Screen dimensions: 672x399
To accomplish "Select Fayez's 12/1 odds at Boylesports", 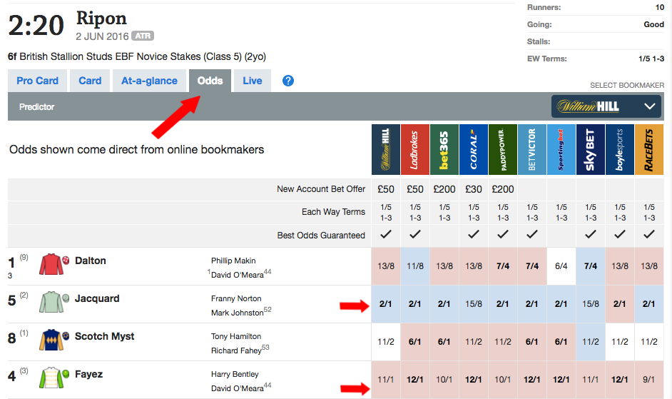I will [x=620, y=380].
